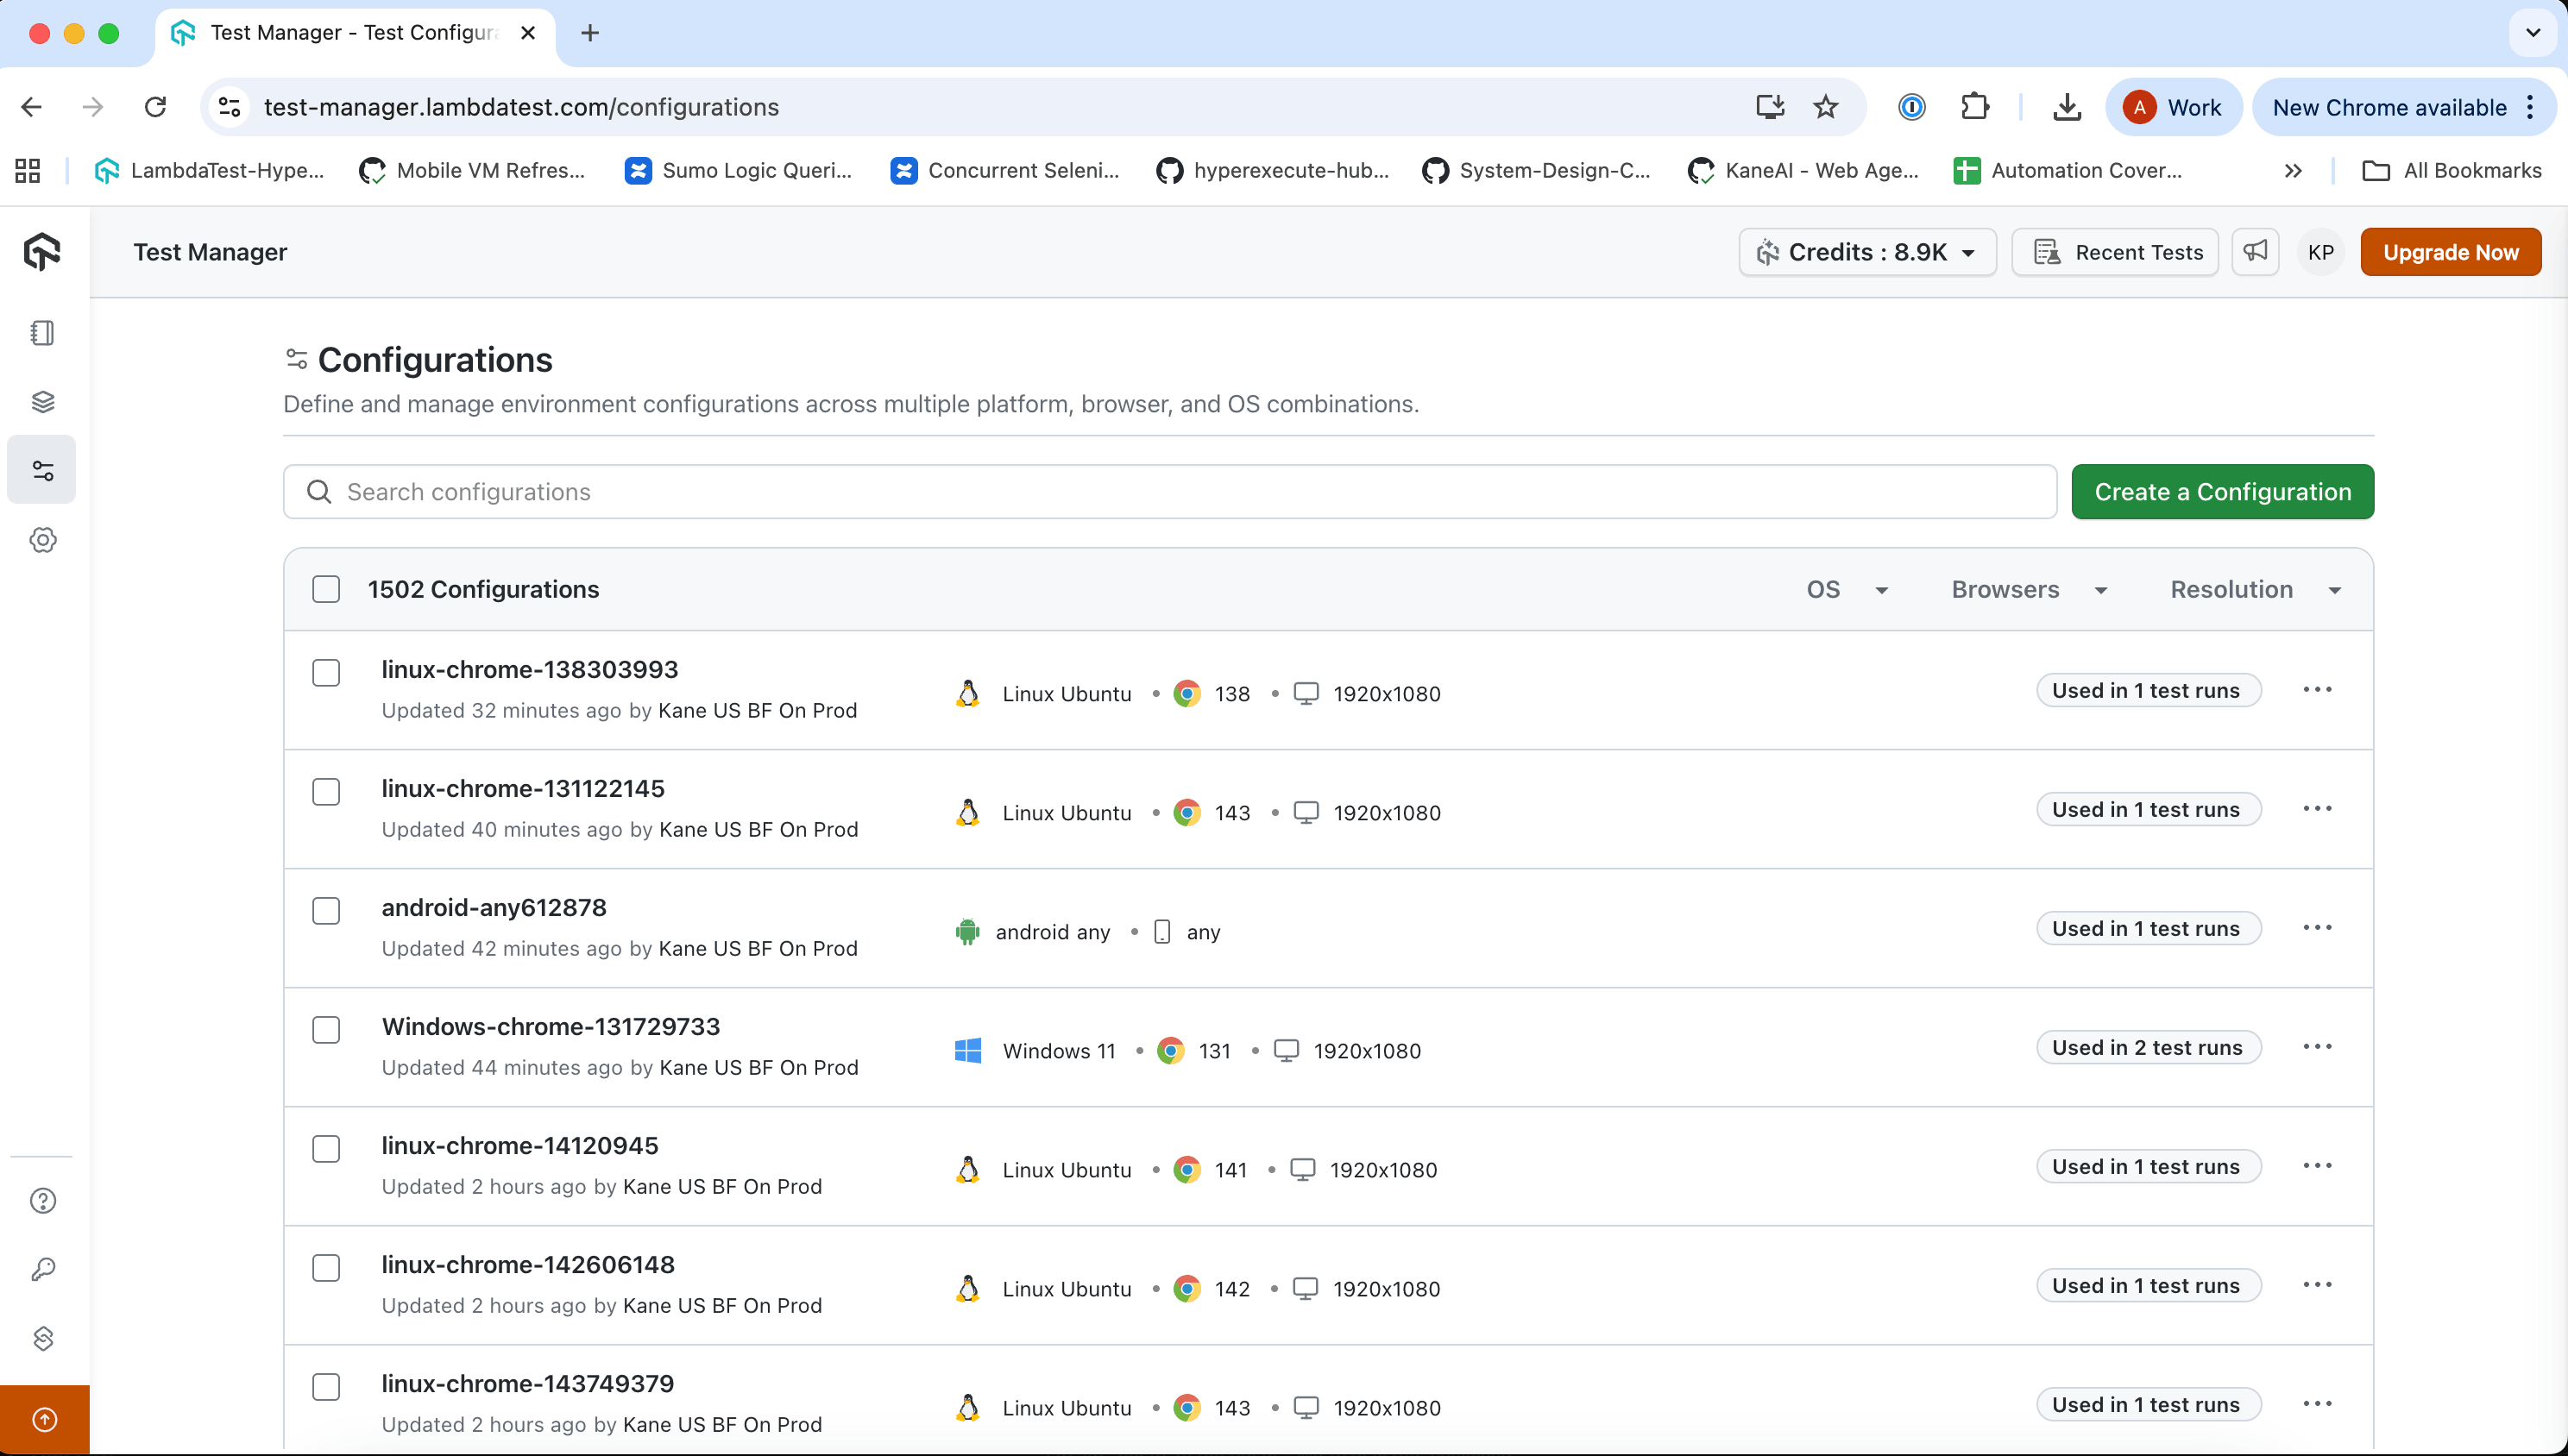Expand the OS filter dropdown
This screenshot has height=1456, width=2568.
tap(1846, 589)
